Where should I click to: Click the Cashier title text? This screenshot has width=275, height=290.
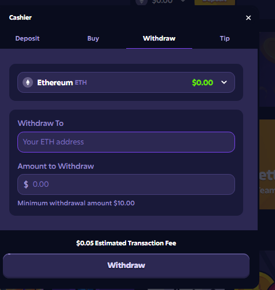(x=20, y=17)
